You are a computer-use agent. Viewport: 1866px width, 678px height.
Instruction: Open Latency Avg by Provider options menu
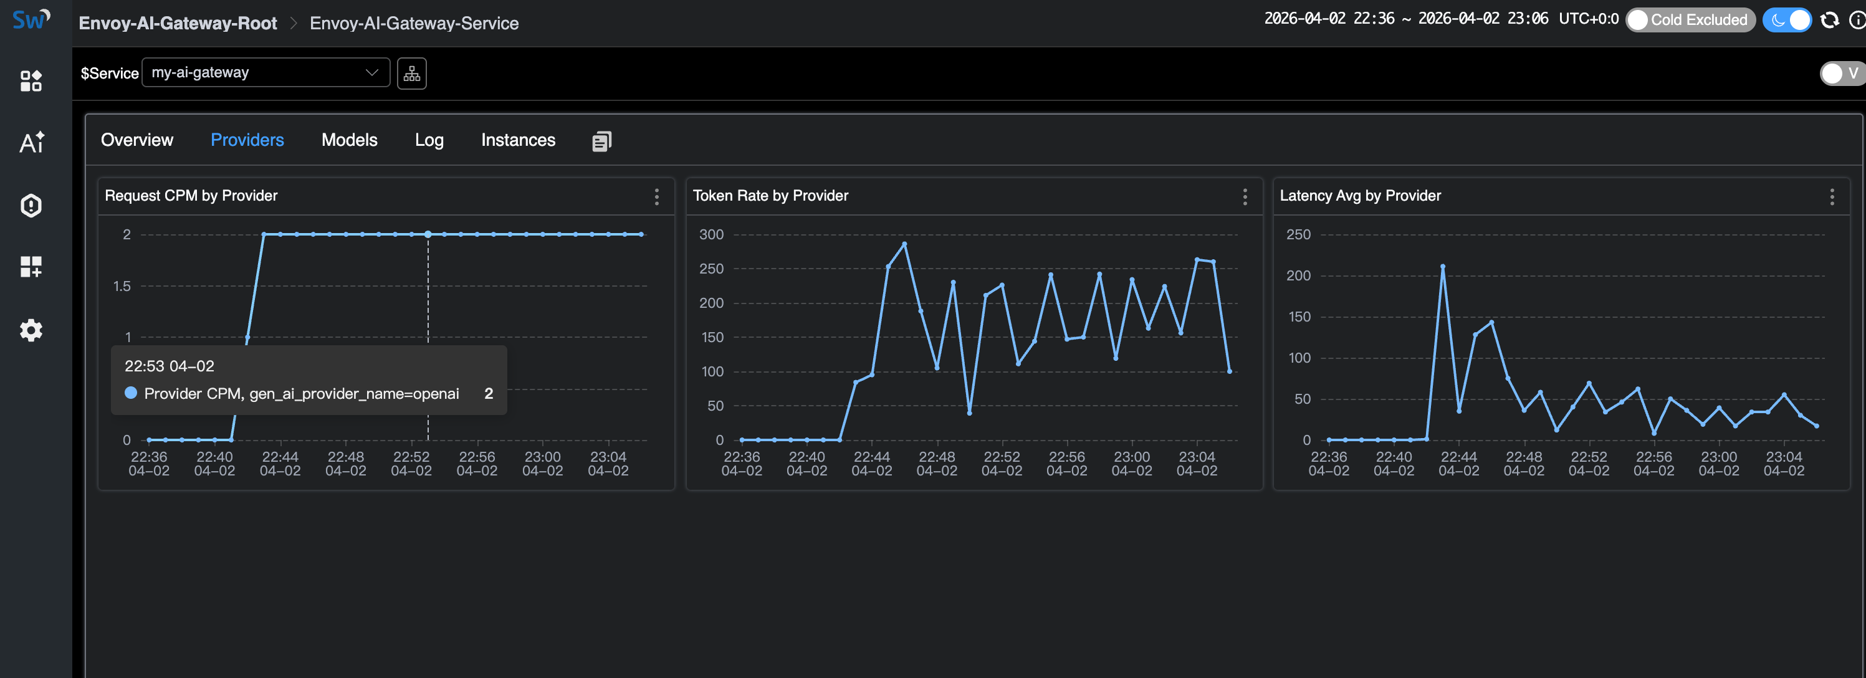click(x=1831, y=196)
